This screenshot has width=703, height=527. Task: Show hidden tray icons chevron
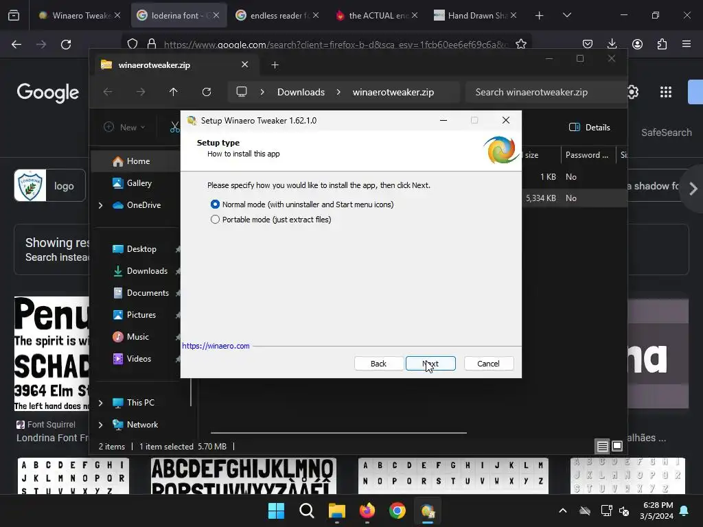pyautogui.click(x=563, y=511)
